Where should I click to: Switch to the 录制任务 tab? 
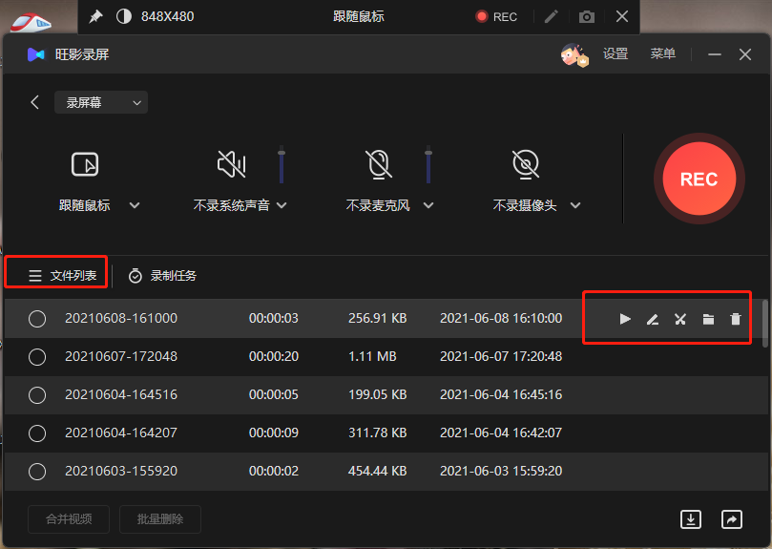pyautogui.click(x=162, y=276)
